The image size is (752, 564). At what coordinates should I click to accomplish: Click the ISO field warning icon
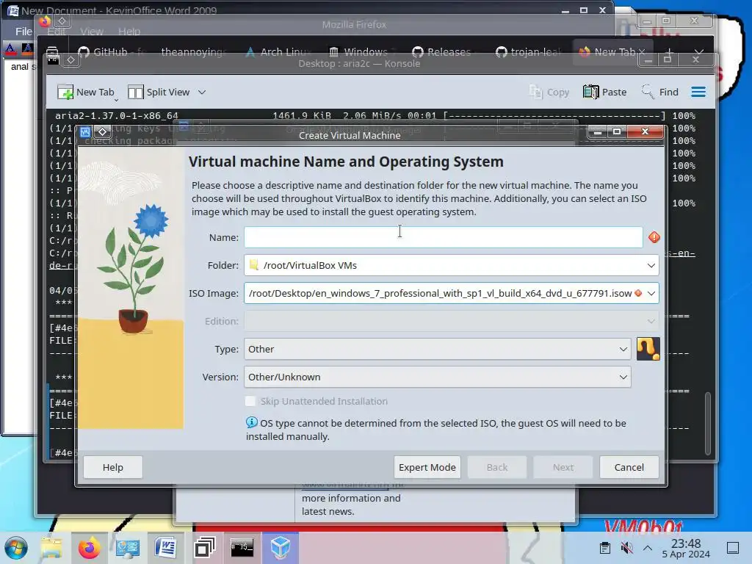point(638,293)
